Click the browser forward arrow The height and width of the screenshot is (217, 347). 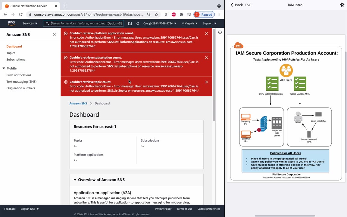13,14
